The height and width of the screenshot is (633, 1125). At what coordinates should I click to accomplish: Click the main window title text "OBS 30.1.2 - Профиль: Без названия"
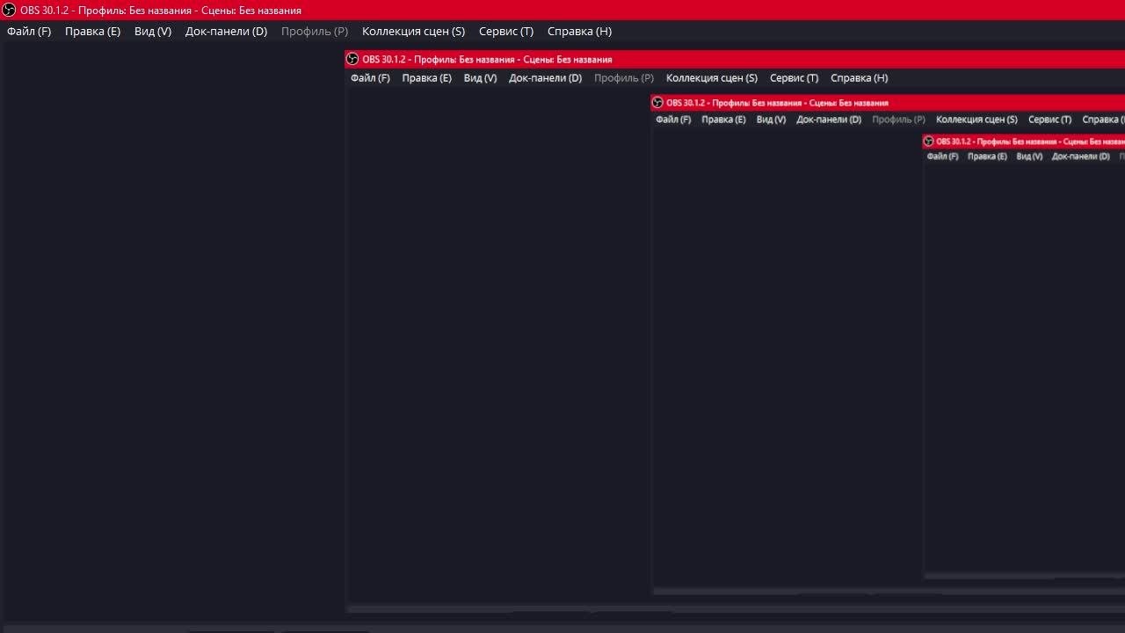tap(105, 11)
